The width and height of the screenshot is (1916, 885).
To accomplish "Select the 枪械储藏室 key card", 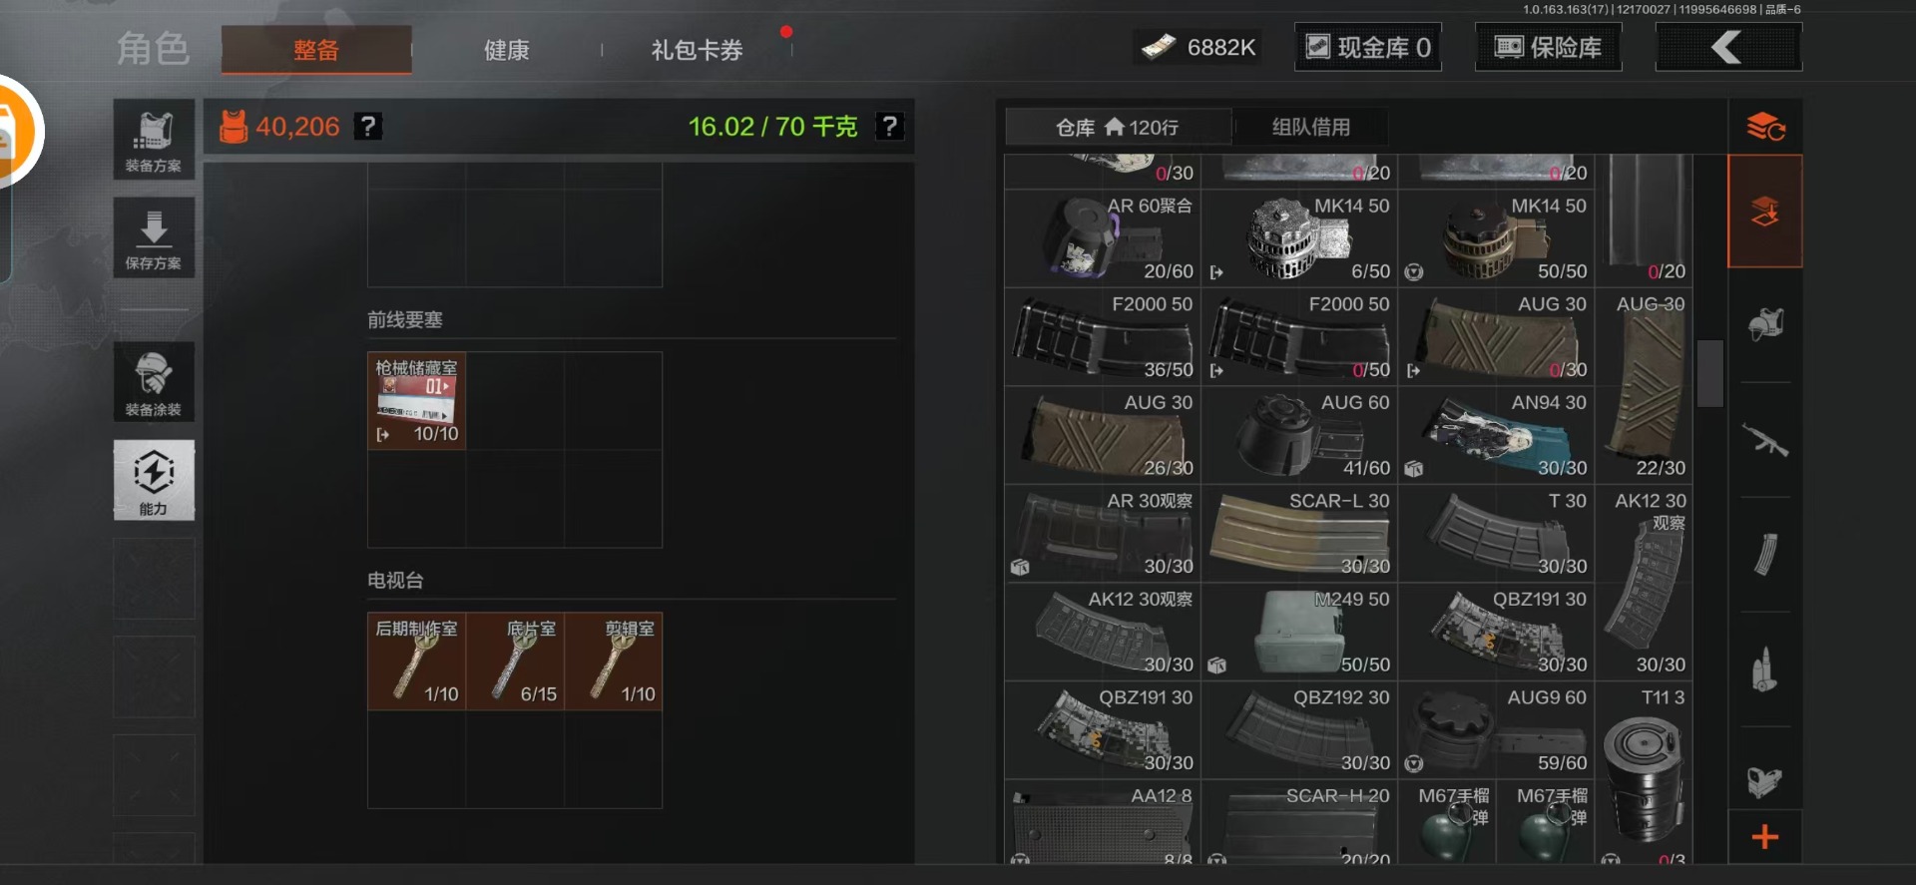I will tap(417, 400).
